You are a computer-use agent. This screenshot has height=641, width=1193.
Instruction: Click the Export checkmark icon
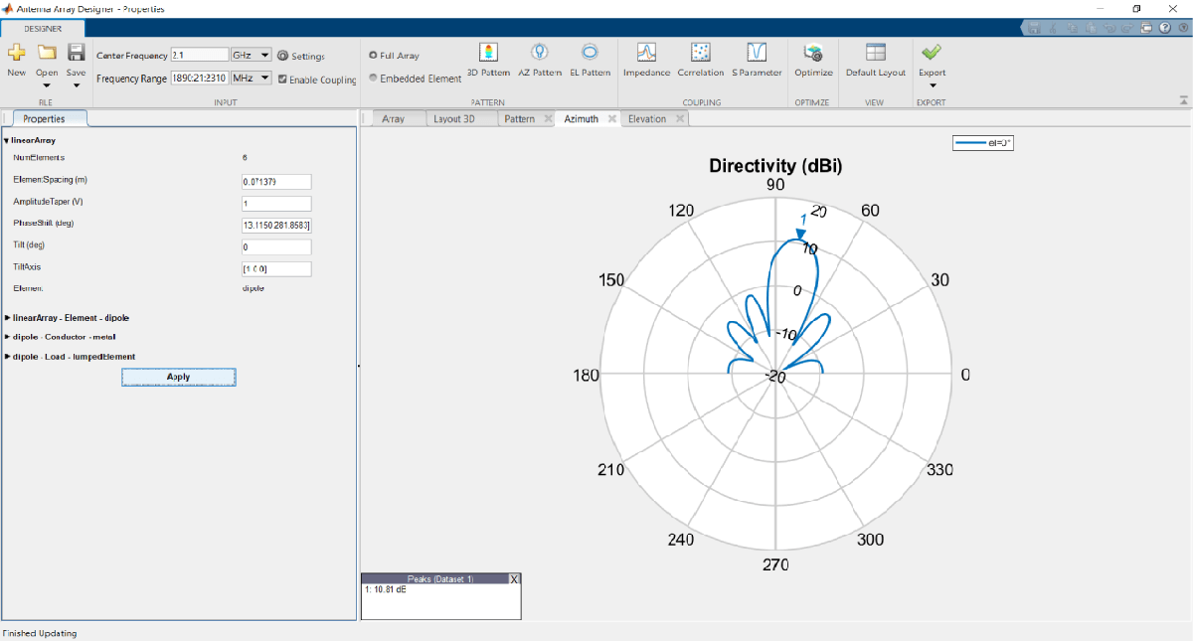[932, 53]
